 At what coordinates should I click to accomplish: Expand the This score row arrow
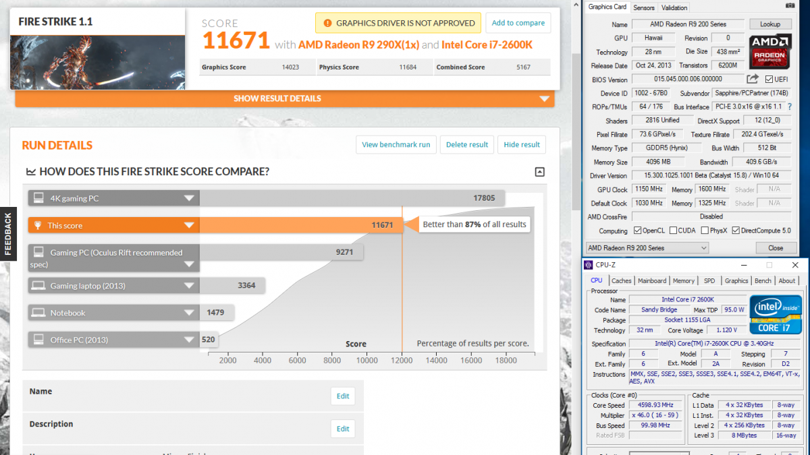pyautogui.click(x=189, y=225)
